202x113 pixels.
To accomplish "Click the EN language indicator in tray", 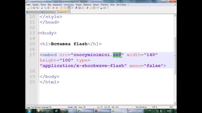I will coord(150,110).
